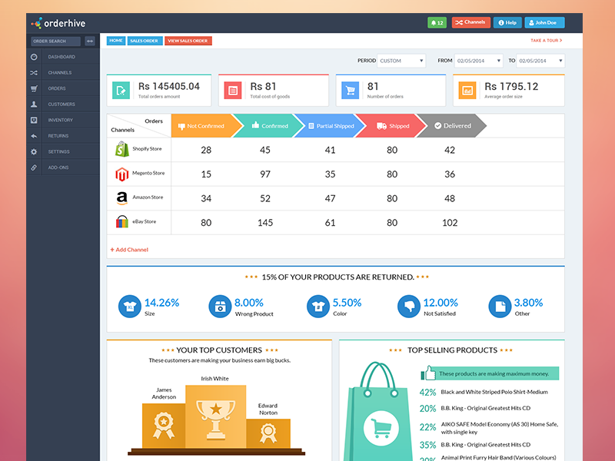615x461 pixels.
Task: Click the Wrong Product return icon
Action: tap(220, 306)
